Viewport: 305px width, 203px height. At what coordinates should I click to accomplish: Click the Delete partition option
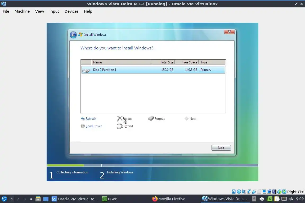[127, 119]
